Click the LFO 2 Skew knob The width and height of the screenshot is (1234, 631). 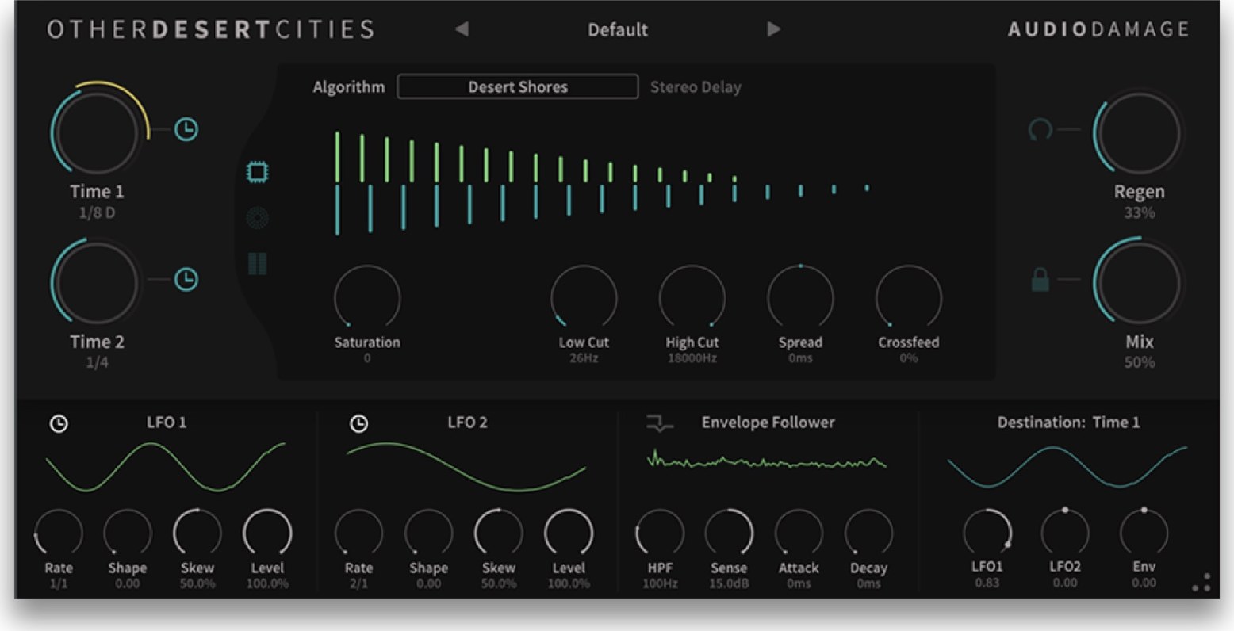click(499, 532)
